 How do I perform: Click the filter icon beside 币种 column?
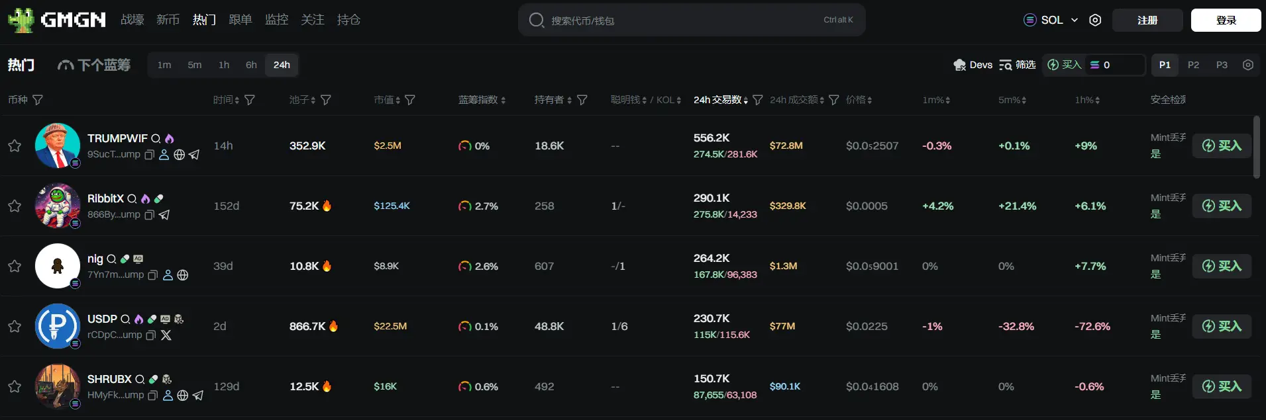point(38,100)
